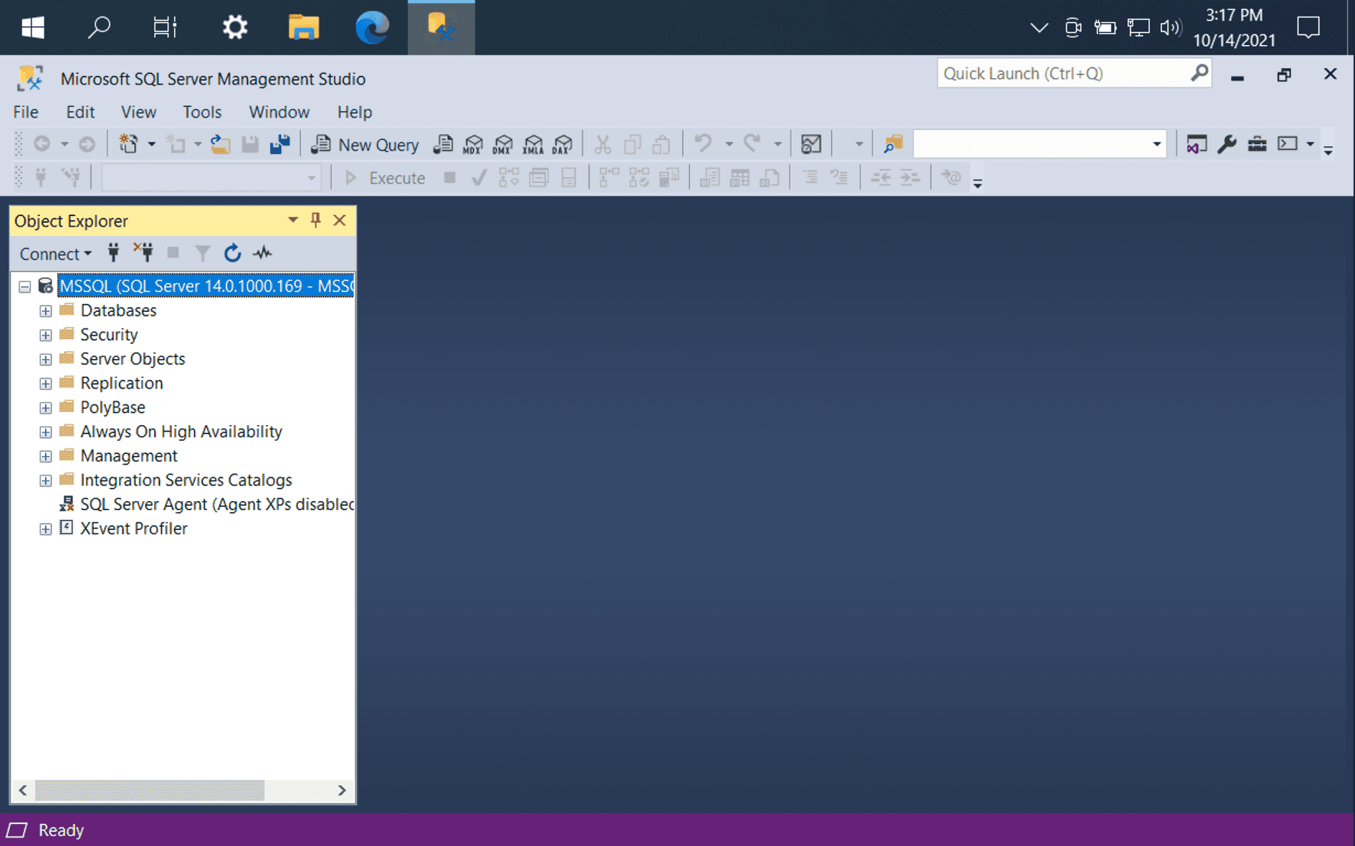This screenshot has height=846, width=1355.
Task: Open the Help menu
Action: click(355, 112)
